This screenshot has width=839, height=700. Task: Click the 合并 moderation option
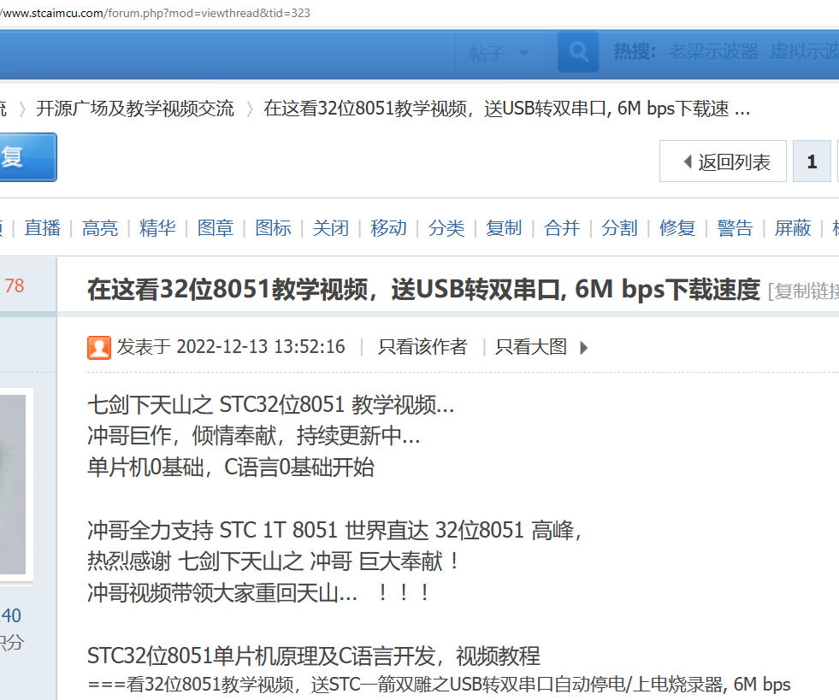point(562,228)
